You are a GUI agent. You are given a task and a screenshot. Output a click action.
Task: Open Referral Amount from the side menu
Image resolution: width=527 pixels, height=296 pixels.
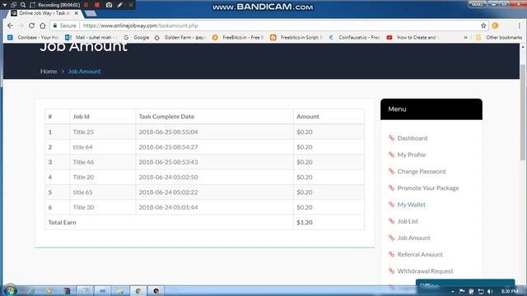point(420,254)
